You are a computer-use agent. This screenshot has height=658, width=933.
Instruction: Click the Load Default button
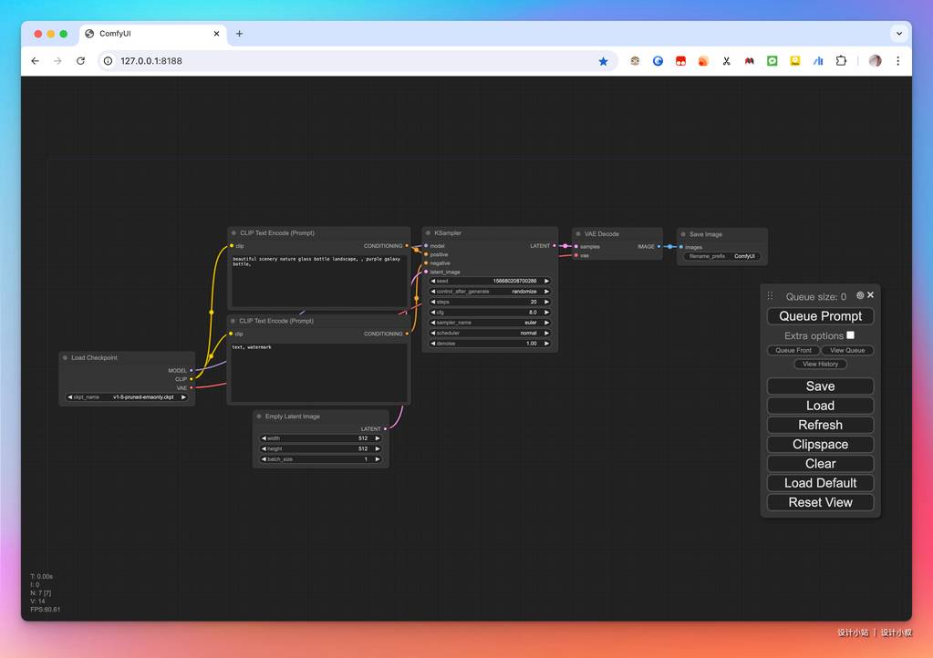820,483
